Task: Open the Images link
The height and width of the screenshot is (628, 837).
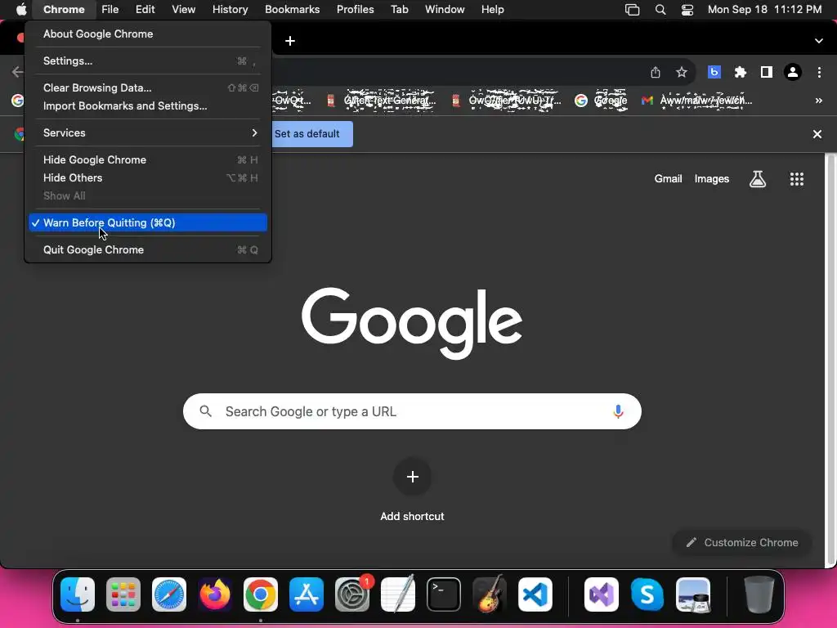Action: (712, 179)
